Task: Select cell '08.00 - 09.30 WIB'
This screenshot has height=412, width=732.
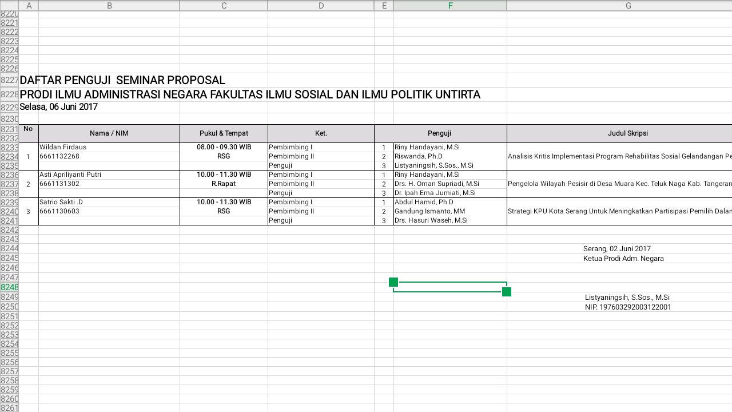Action: [224, 147]
